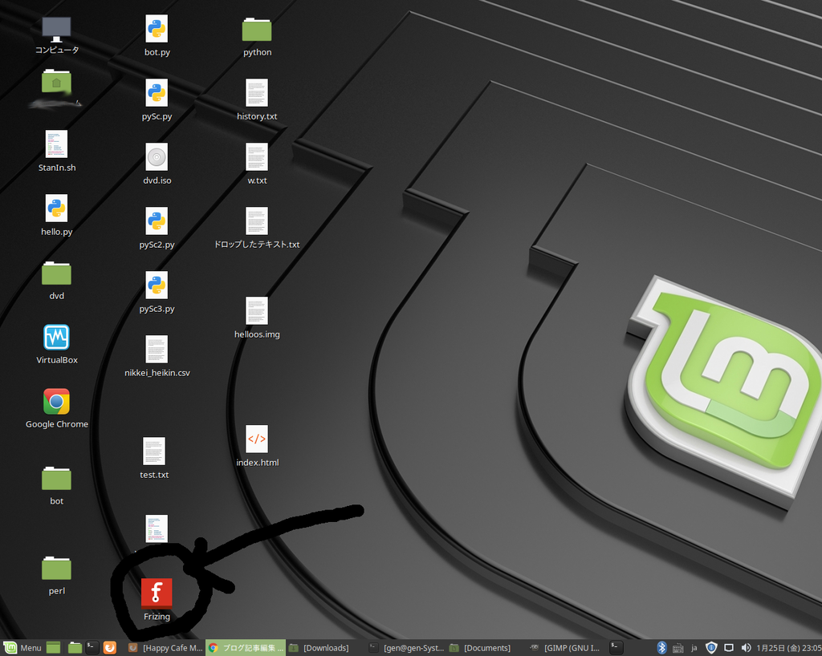Select Google Chrome desktop launcher

tap(57, 402)
